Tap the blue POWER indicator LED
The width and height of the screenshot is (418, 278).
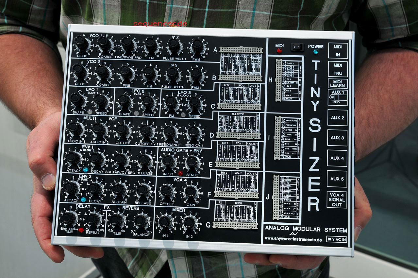pyautogui.click(x=316, y=52)
